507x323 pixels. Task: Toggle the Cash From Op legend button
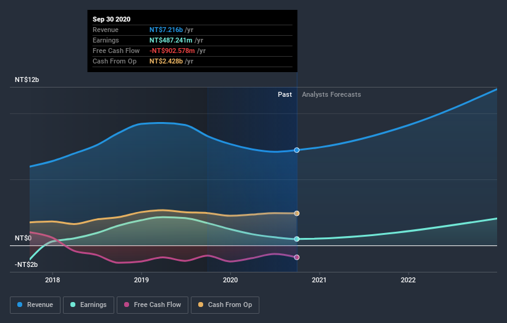click(x=225, y=305)
